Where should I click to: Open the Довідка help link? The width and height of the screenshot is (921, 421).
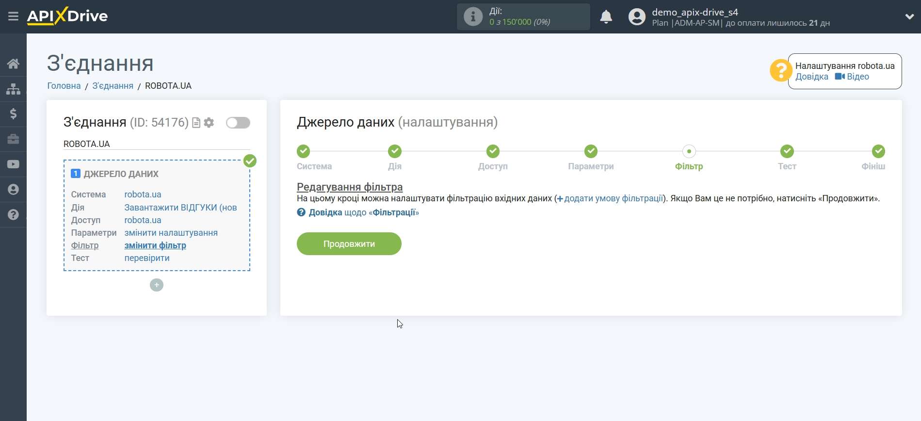pyautogui.click(x=811, y=77)
